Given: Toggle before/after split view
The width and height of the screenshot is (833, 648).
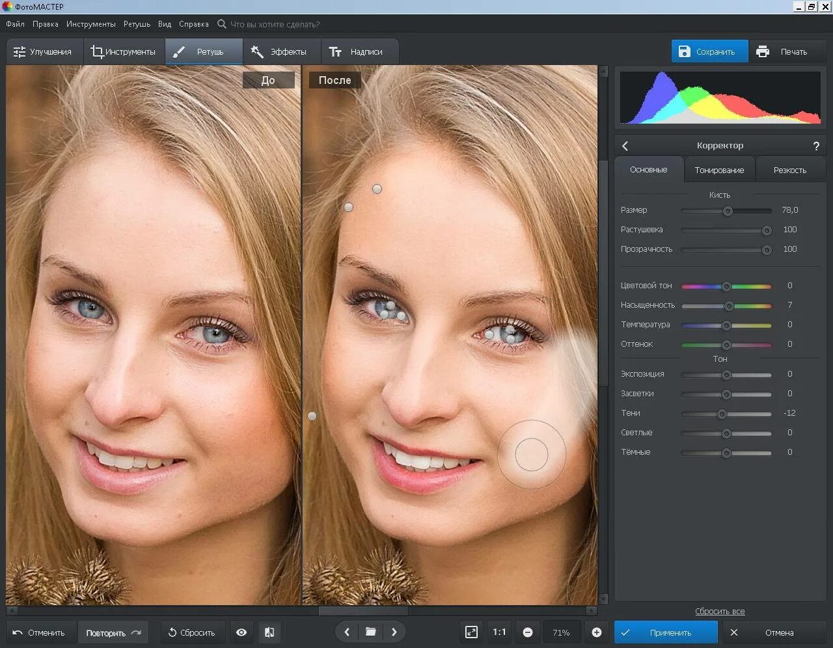Looking at the screenshot, I should tap(269, 632).
